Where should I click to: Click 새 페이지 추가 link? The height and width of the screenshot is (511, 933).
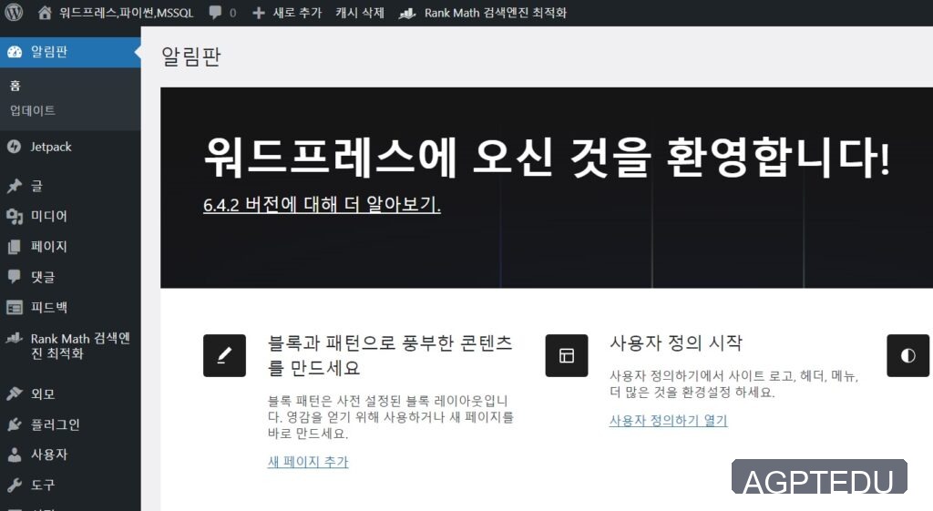click(x=308, y=462)
